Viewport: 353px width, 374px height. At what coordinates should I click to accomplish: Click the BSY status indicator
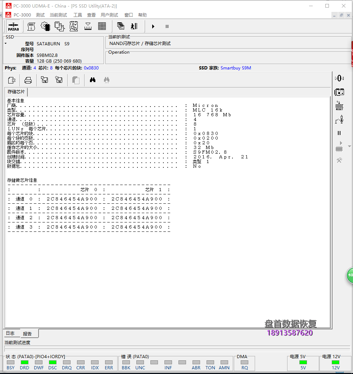[x=10, y=362]
